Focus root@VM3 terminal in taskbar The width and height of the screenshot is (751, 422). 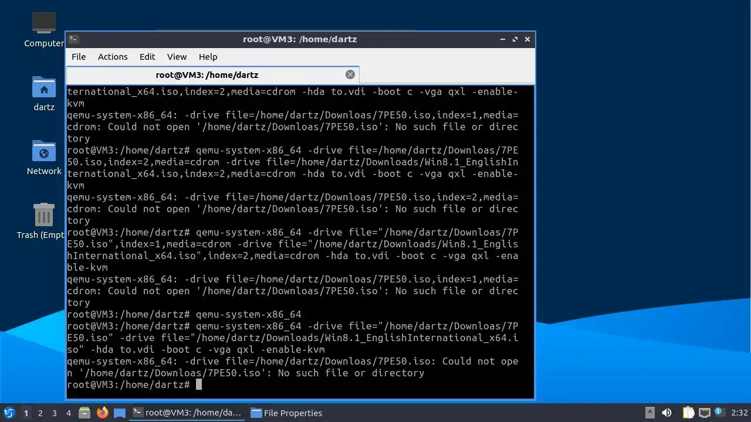click(187, 413)
